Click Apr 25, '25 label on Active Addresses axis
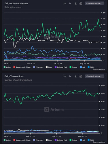This screenshot has width=108, height=144. (58, 63)
